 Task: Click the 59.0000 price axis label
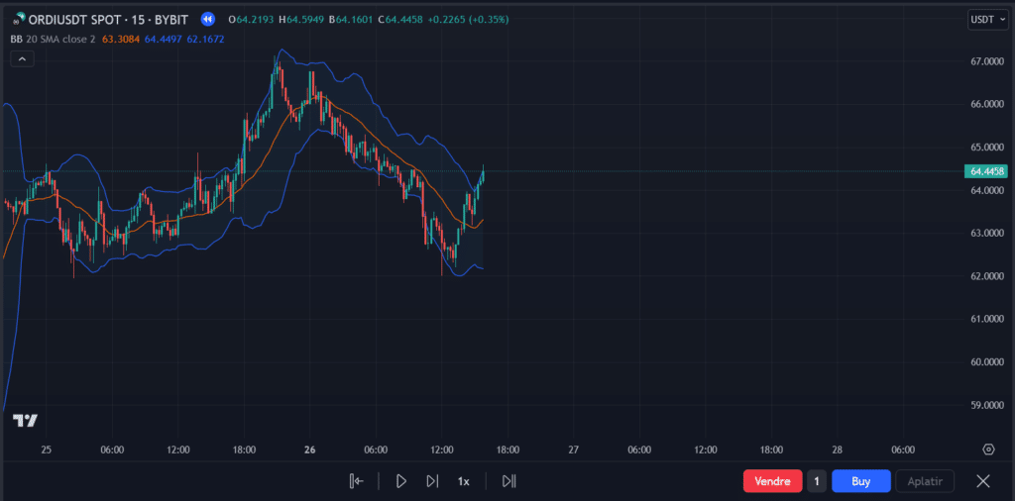(x=987, y=405)
